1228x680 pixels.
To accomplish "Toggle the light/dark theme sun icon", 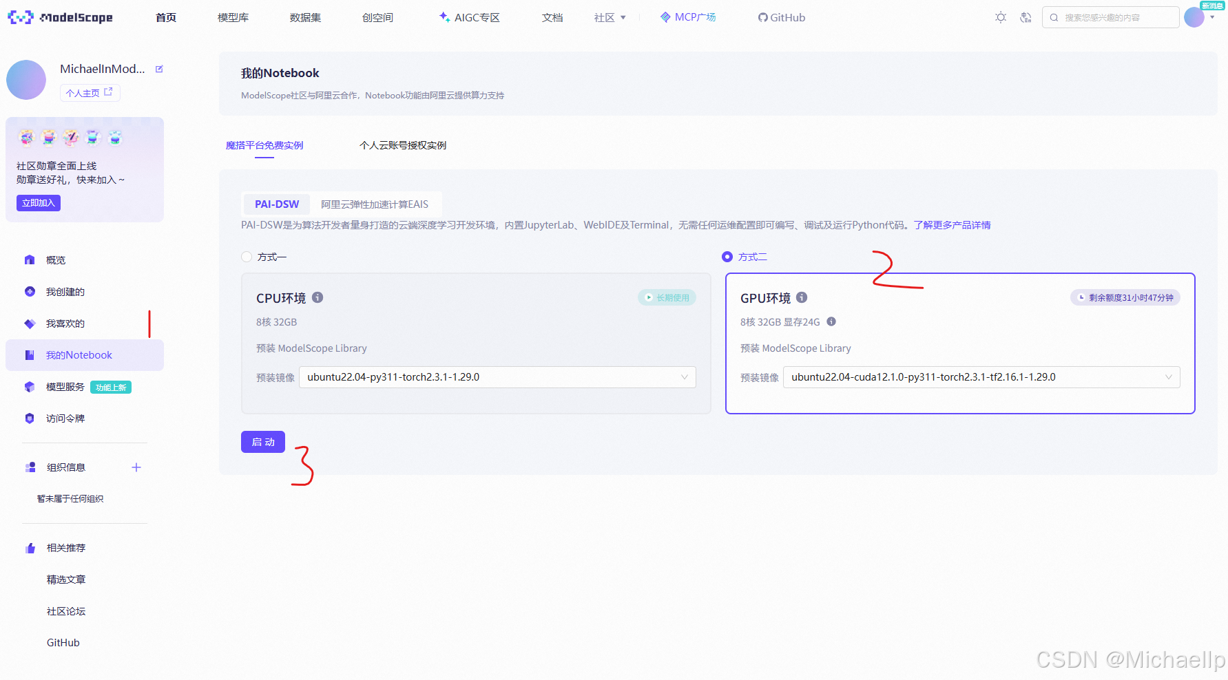I will point(1001,17).
